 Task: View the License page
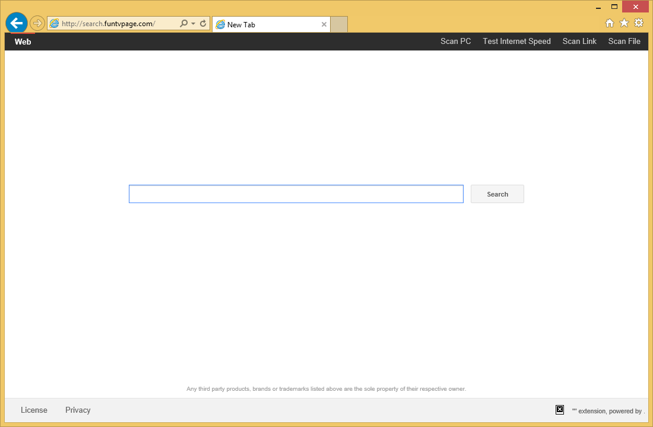click(x=34, y=410)
